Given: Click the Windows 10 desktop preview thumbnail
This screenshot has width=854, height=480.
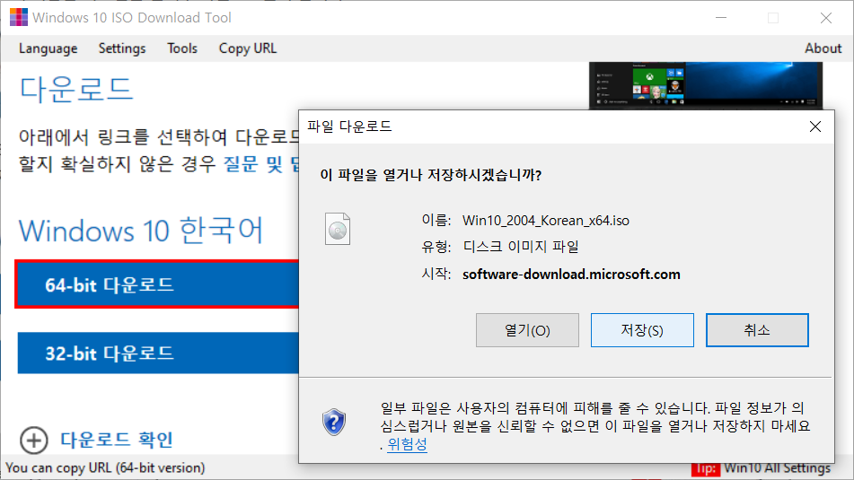Looking at the screenshot, I should 706,85.
